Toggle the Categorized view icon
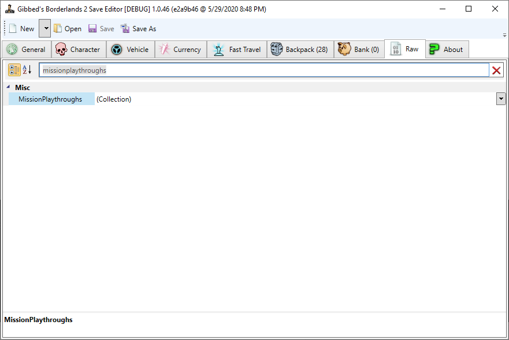This screenshot has height=340, width=509. [14, 70]
